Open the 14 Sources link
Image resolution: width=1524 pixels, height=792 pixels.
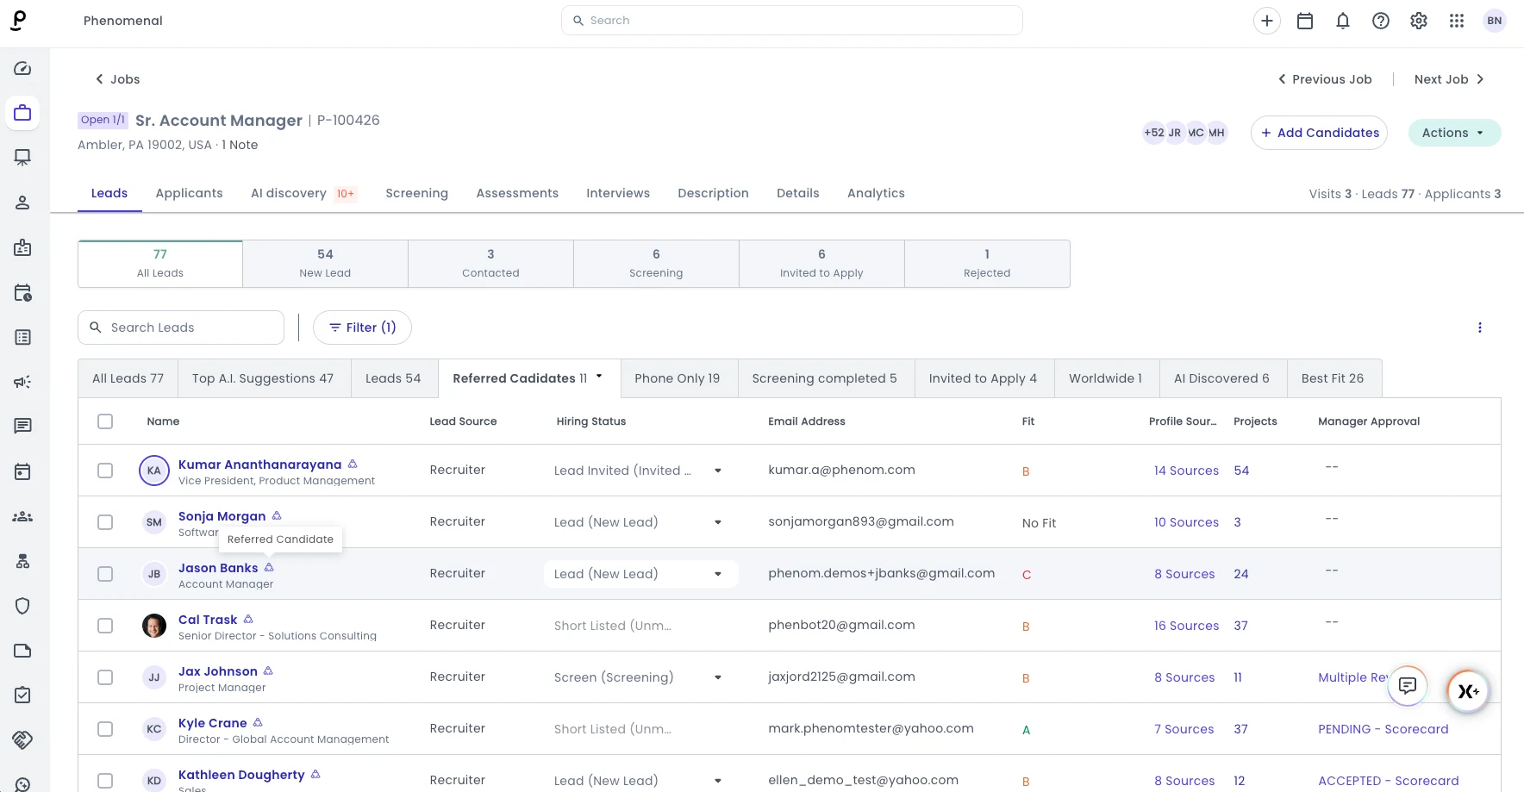pyautogui.click(x=1186, y=471)
